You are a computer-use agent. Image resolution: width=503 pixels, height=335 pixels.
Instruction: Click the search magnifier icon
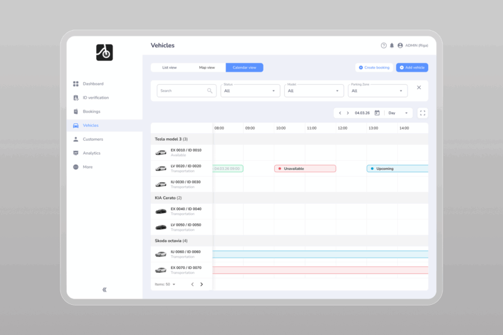[210, 91]
